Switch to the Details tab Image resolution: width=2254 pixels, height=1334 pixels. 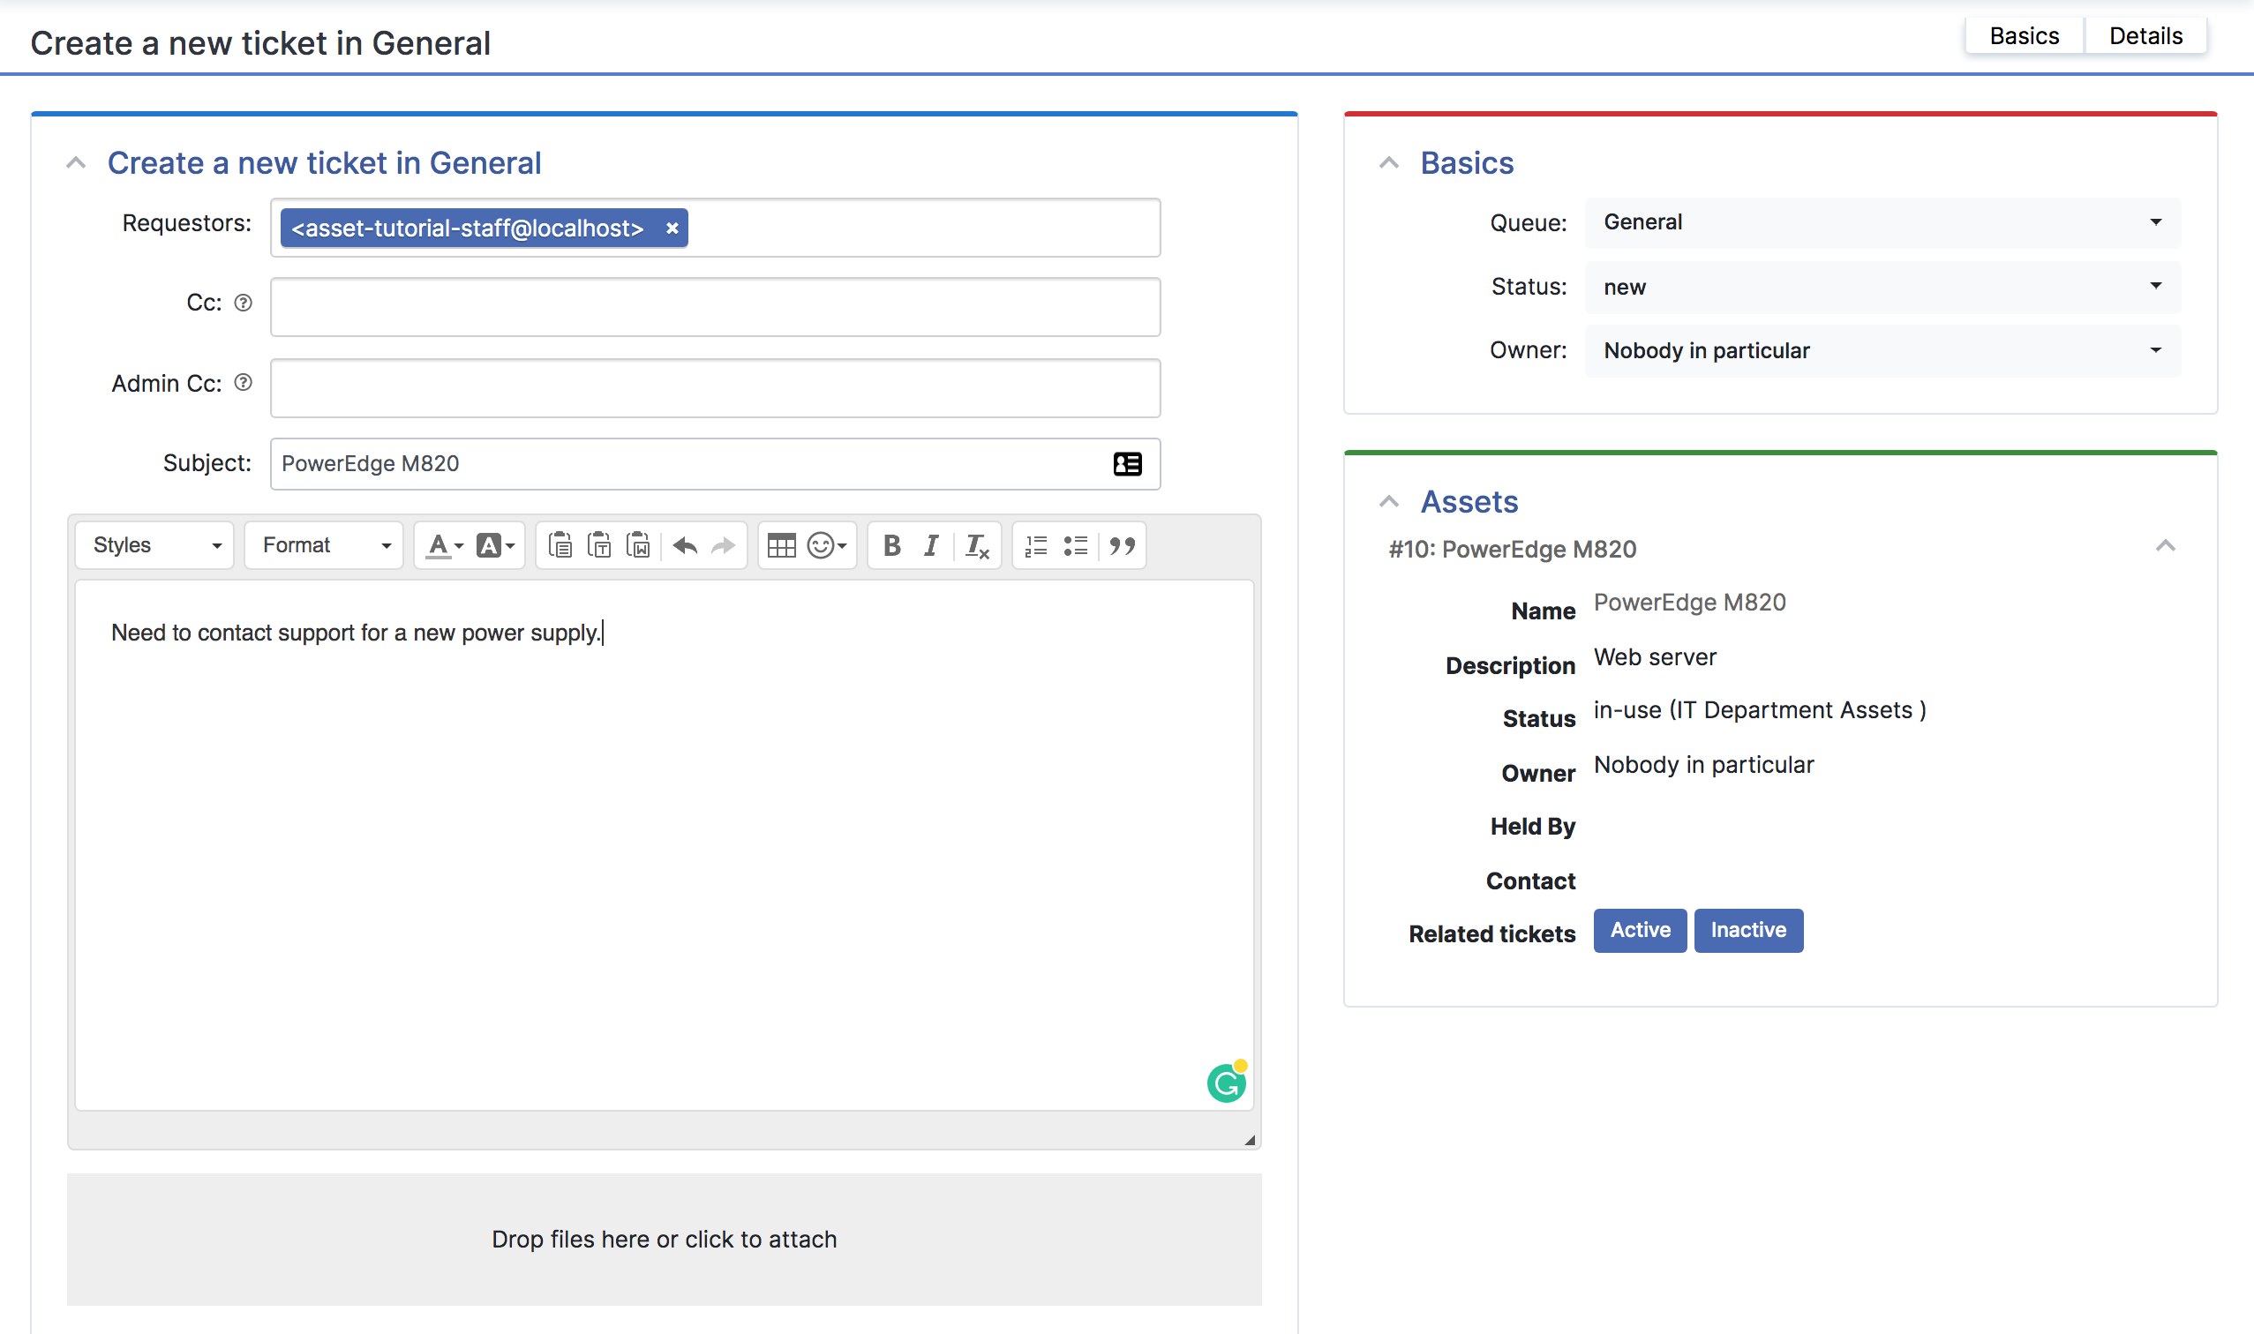pos(2146,34)
